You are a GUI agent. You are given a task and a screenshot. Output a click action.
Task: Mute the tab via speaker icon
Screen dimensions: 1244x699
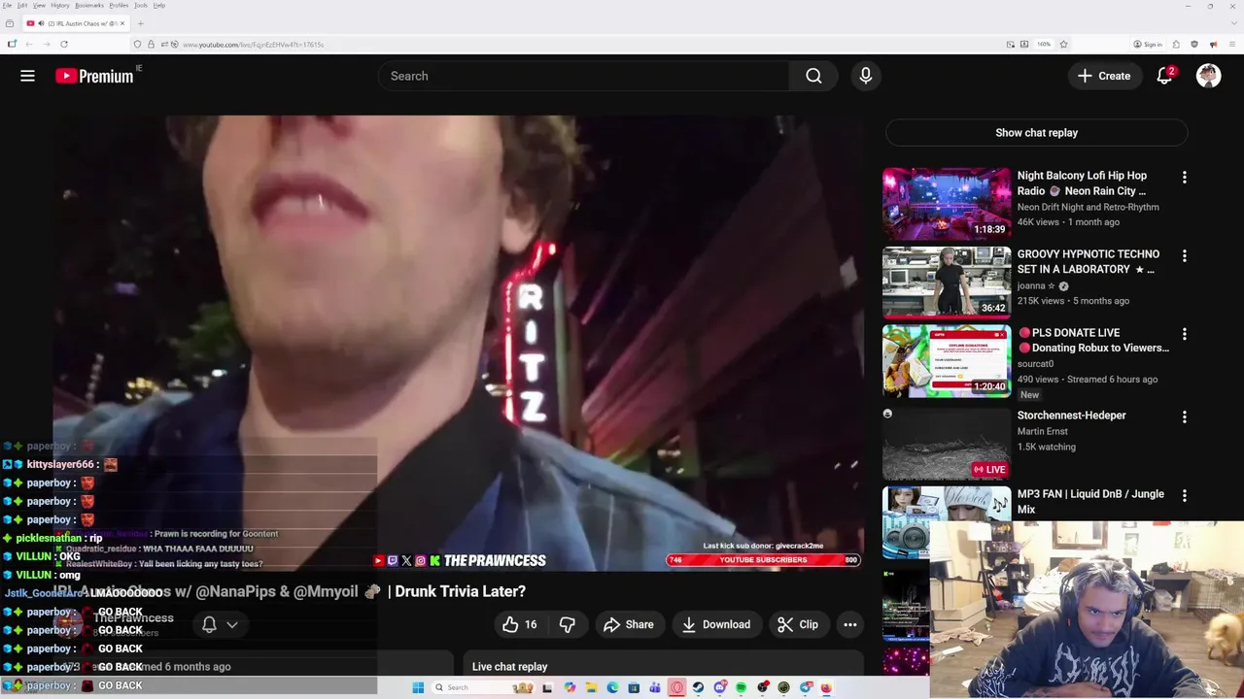[x=41, y=23]
